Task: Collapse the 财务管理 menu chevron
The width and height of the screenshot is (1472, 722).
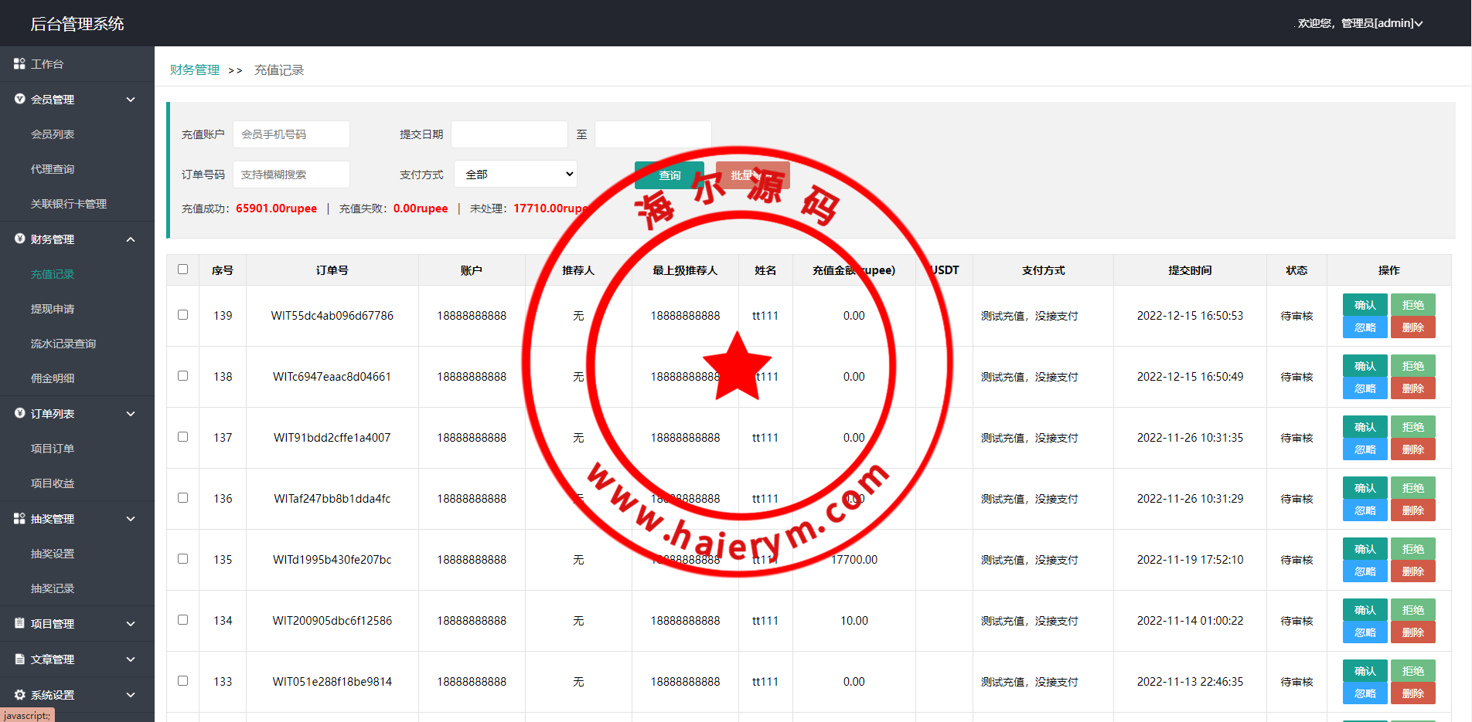Action: point(131,239)
